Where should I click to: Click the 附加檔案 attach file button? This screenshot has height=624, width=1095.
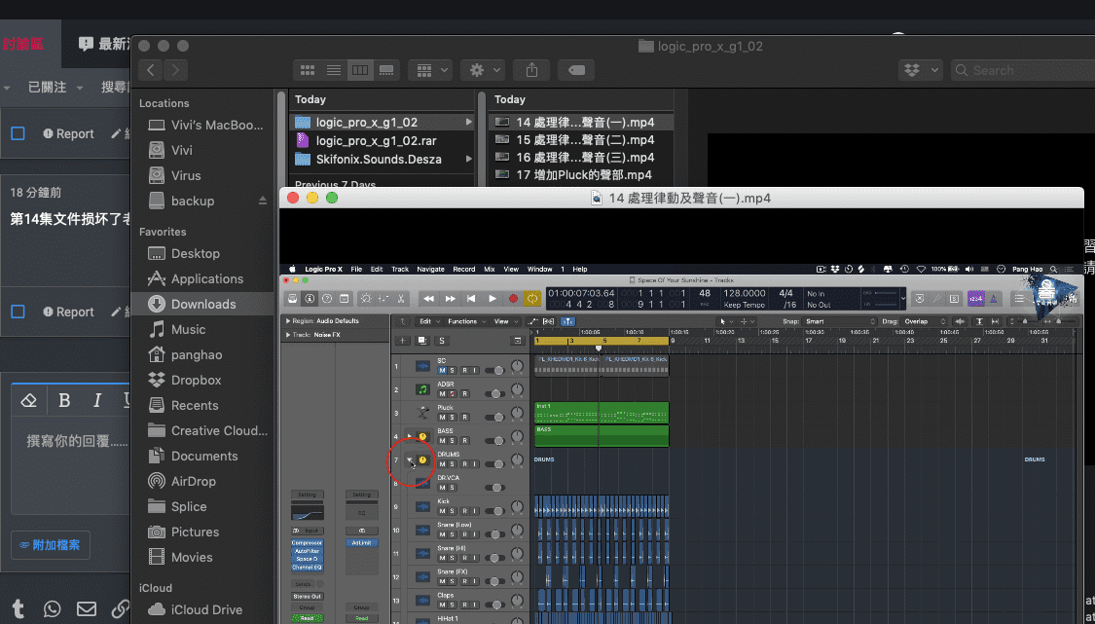(x=52, y=545)
